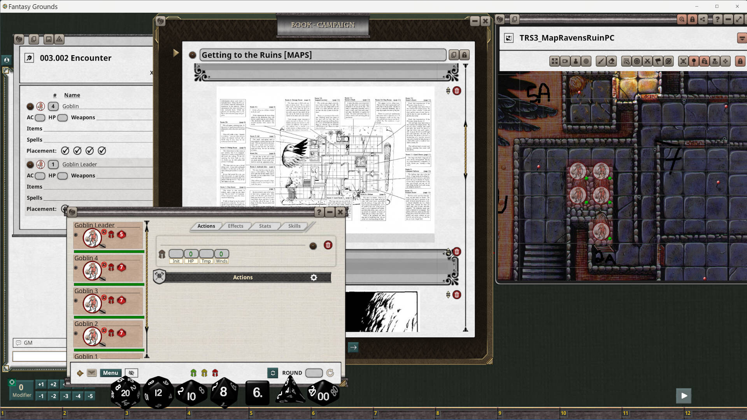Click Goblin 3's green health bar

[x=109, y=318]
